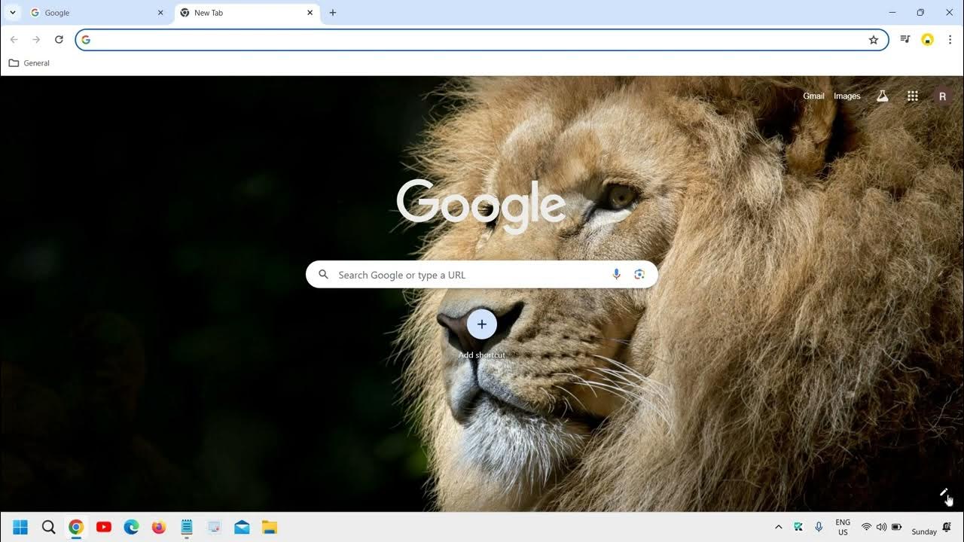Open Search Labs flask icon
964x542 pixels.
pos(883,96)
